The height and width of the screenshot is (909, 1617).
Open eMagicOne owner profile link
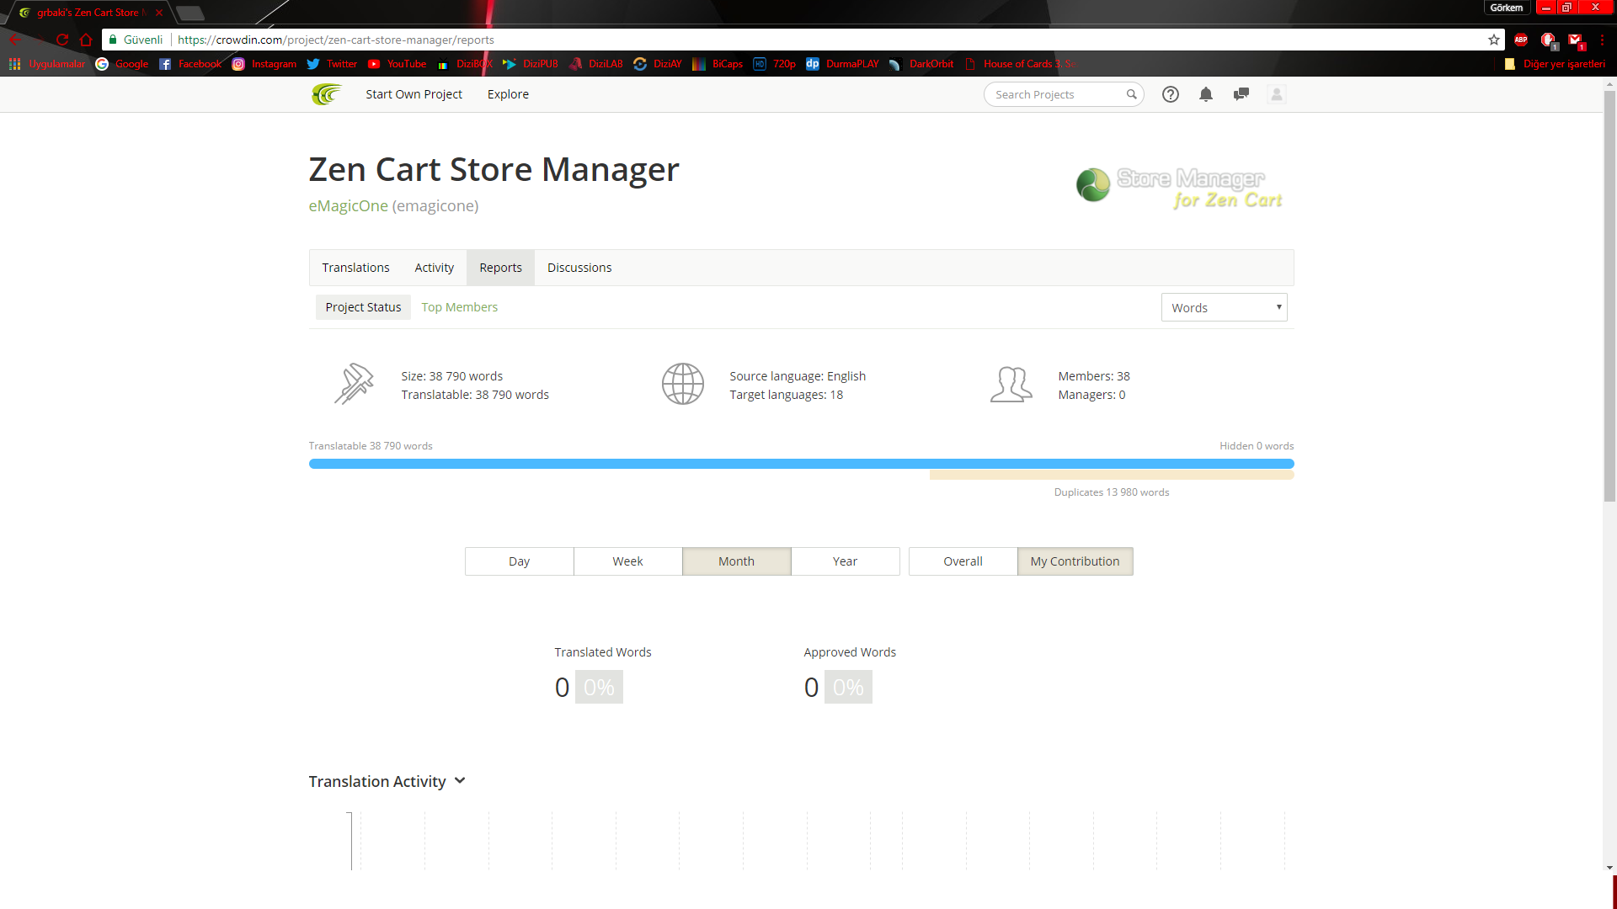348,206
